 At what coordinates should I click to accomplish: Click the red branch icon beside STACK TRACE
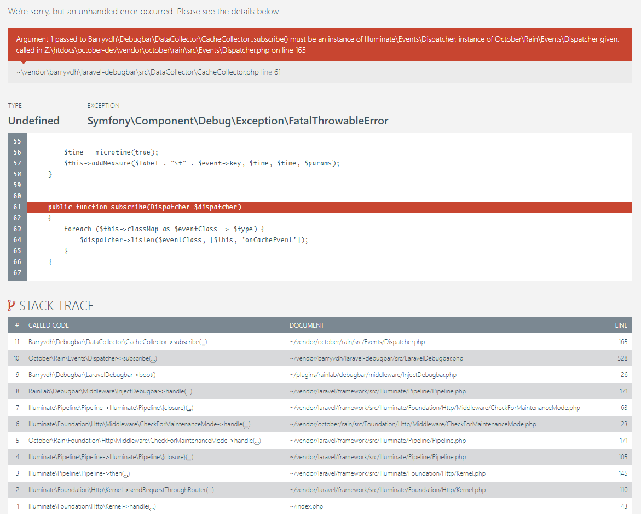pos(11,306)
